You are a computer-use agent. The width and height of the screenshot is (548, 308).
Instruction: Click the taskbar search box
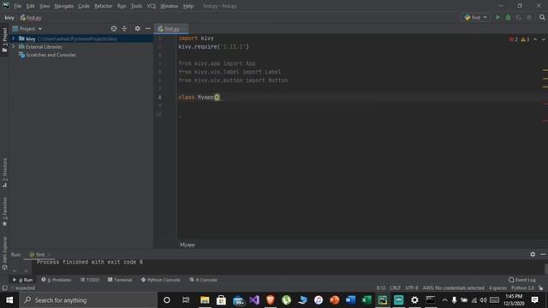[x=88, y=300]
